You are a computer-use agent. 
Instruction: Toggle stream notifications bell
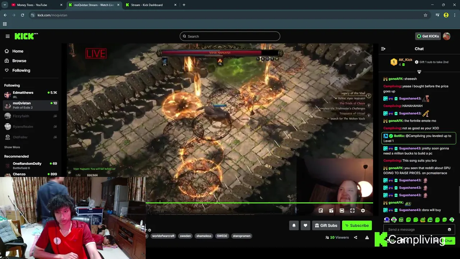(294, 226)
